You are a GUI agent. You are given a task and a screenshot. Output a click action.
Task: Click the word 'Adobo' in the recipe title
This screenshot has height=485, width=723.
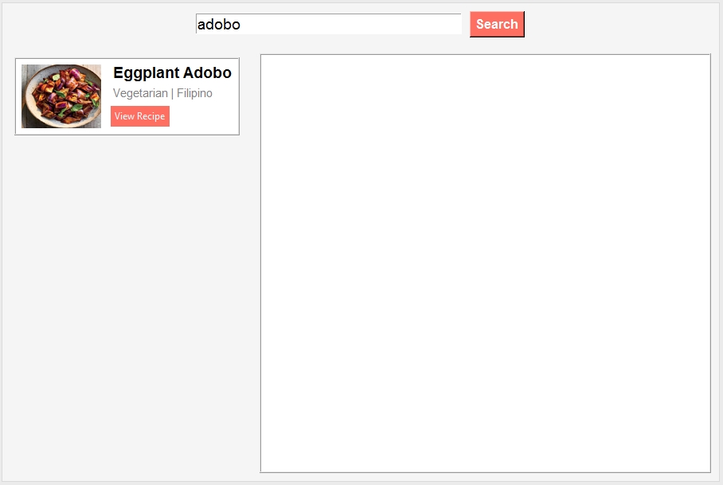click(x=207, y=72)
